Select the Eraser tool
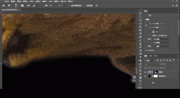The width and height of the screenshot is (180, 98). [140, 51]
